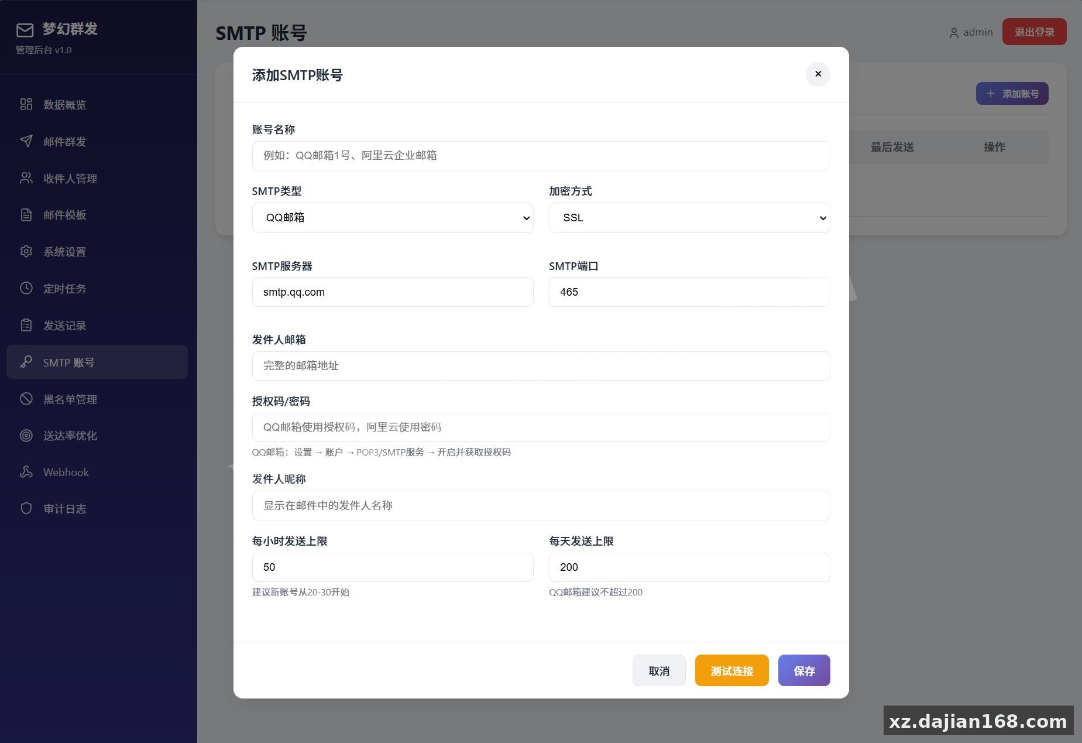Focus the 授权码/密码 input field
This screenshot has width=1082, height=743.
pyautogui.click(x=541, y=427)
